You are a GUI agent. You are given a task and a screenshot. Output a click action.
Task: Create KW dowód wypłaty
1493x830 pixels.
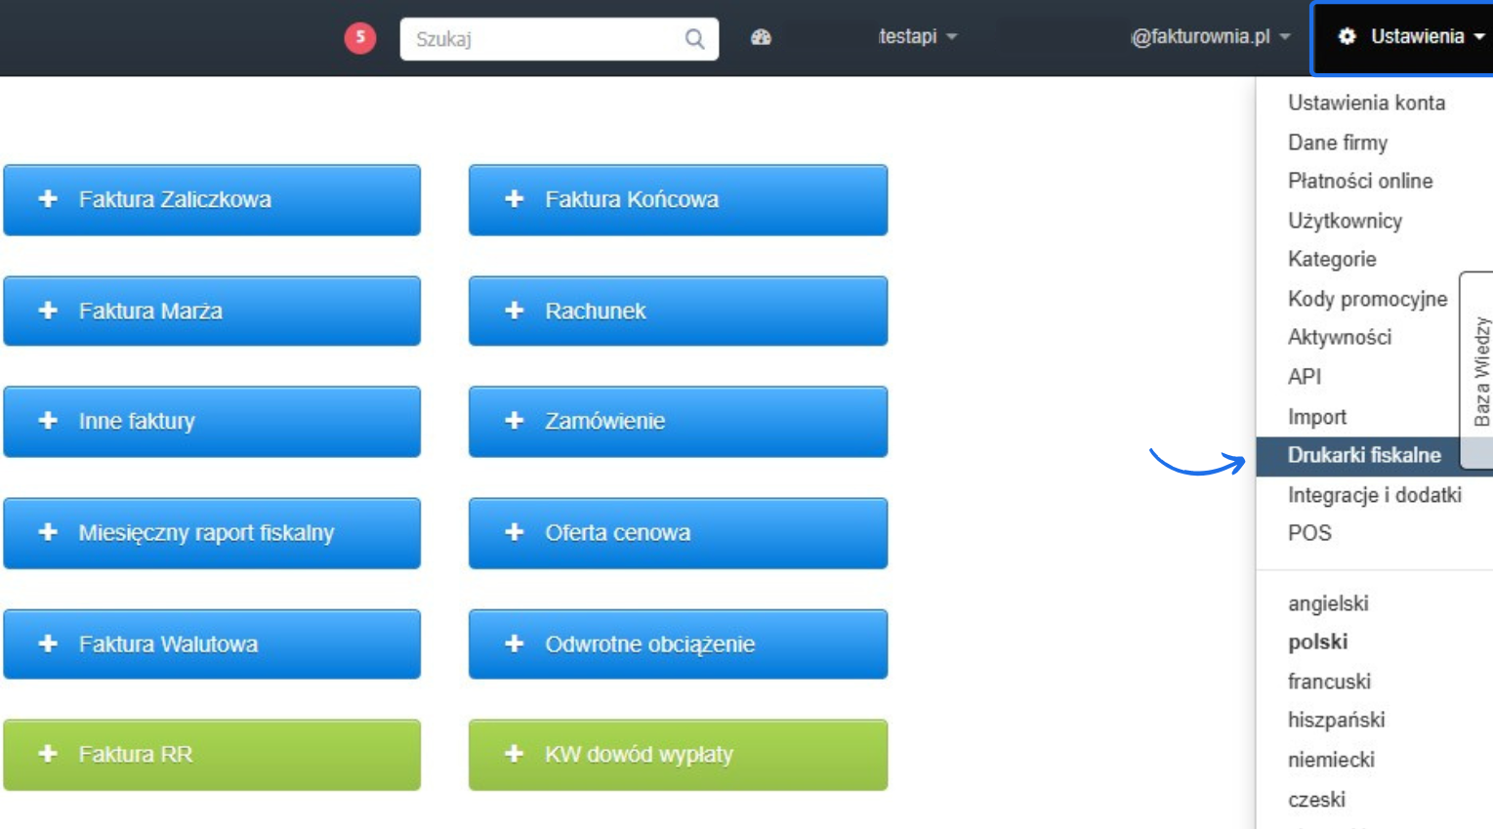click(679, 755)
